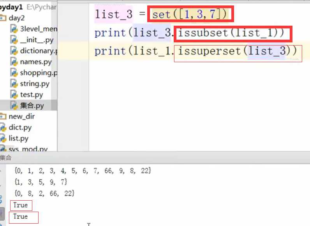This screenshot has height=226, width=310.
Task: Select the pyday1 project root entry
Action: point(11,7)
